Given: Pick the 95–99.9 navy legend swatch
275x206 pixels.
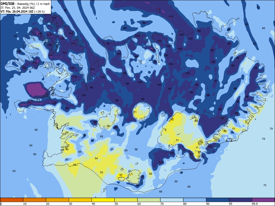Looking at the screenshot, I should pos(240,200).
